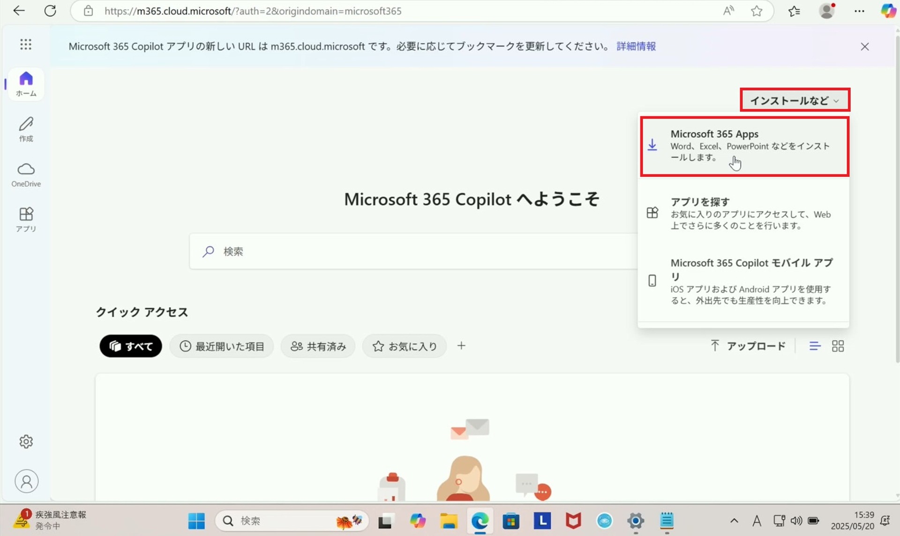Image resolution: width=900 pixels, height=536 pixels.
Task: Open Microsoft Edge on the taskbar
Action: [480, 521]
